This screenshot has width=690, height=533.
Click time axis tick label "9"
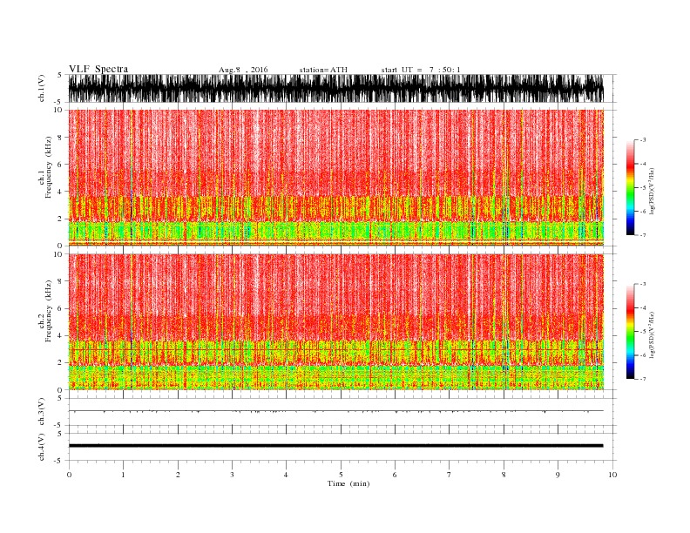click(558, 475)
